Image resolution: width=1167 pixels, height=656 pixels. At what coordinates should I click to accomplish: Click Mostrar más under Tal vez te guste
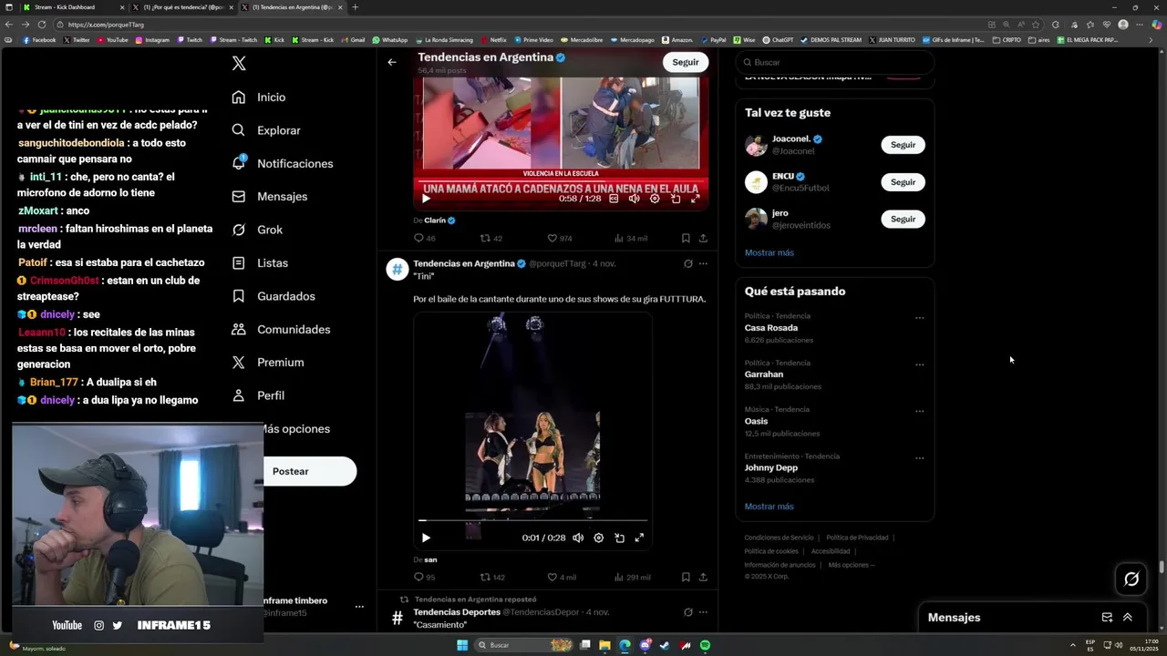[769, 252]
